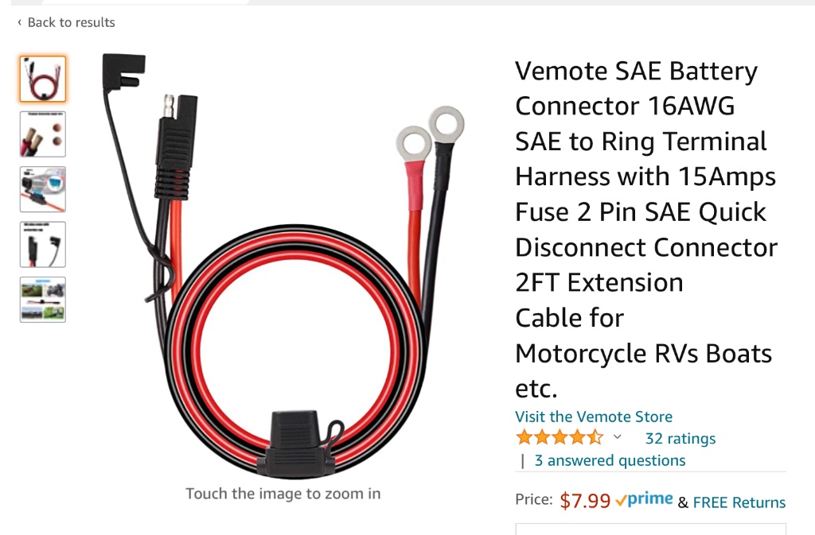Click the Back to results chevron arrow

tap(19, 22)
